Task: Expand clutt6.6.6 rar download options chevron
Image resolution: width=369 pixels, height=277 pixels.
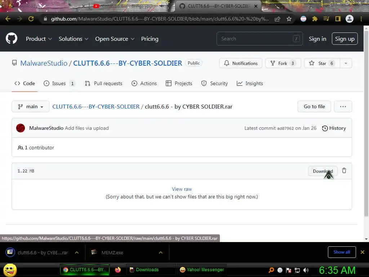Action: (77, 252)
